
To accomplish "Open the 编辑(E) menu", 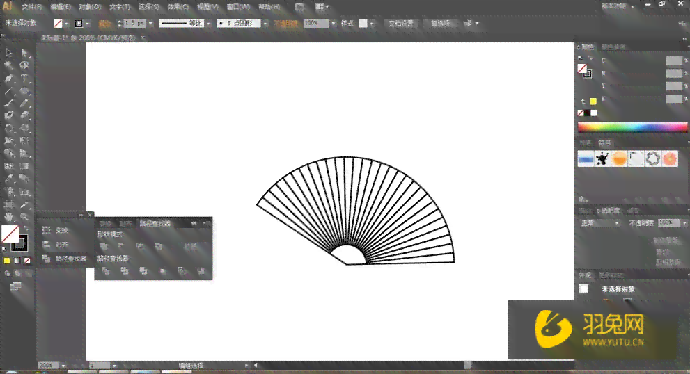I will click(61, 7).
